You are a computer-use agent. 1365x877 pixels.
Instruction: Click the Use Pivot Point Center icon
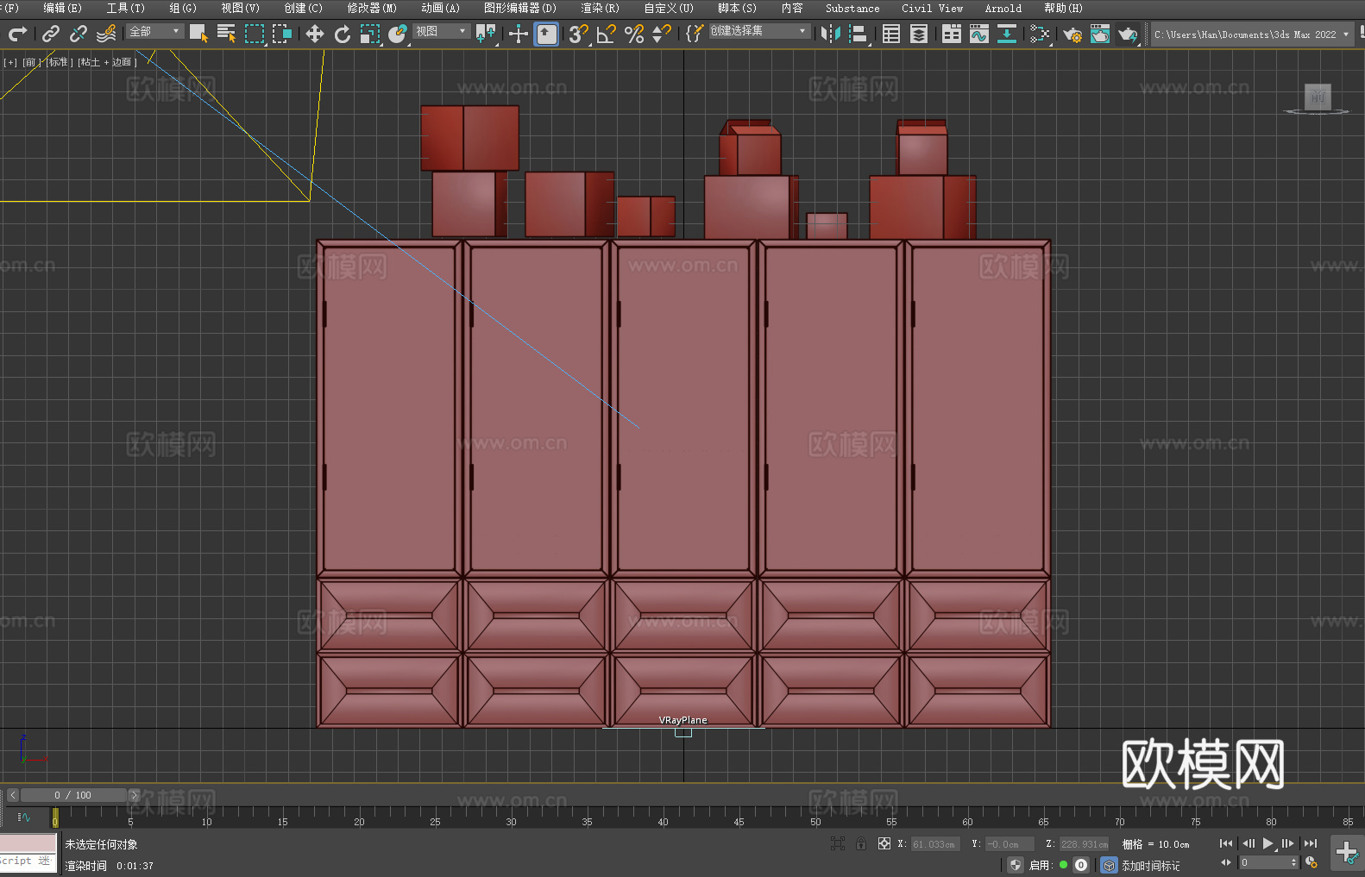coord(487,34)
